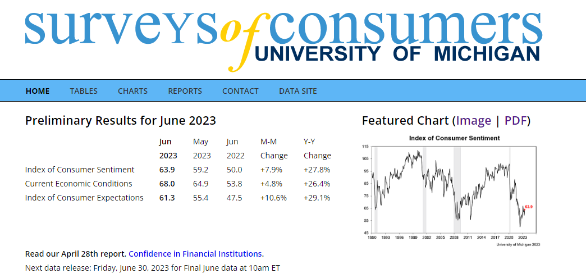Open the HOME navigation item

38,91
